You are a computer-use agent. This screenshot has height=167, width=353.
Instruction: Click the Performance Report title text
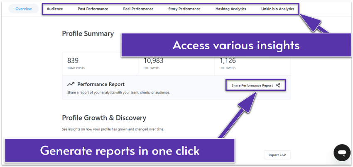click(x=101, y=84)
